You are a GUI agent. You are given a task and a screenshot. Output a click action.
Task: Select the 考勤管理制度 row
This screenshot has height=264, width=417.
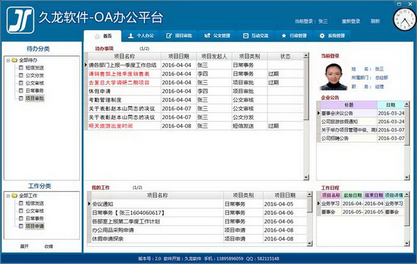(x=196, y=100)
